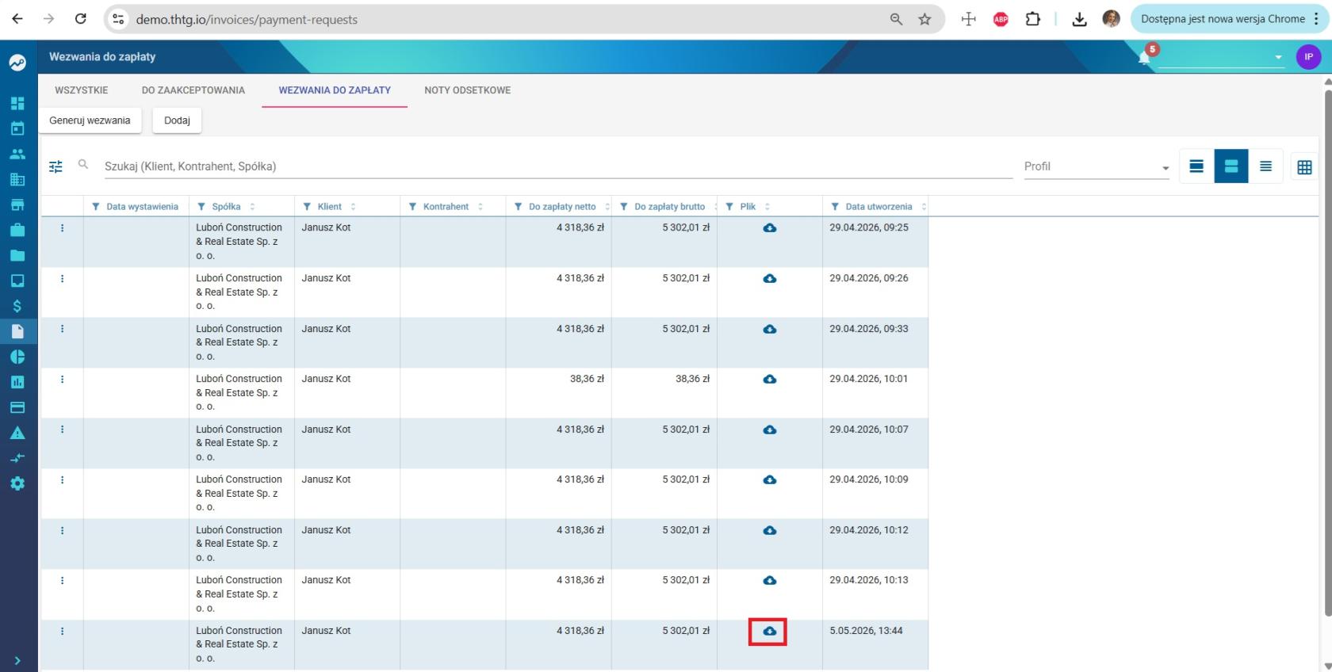Open the dollar sign sidebar icon
This screenshot has width=1332, height=672.
(x=17, y=306)
